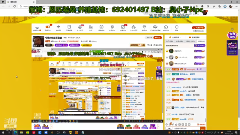Viewport: 240px width, 135px height.
Task: Switch to today's points tab
Action: [169, 41]
